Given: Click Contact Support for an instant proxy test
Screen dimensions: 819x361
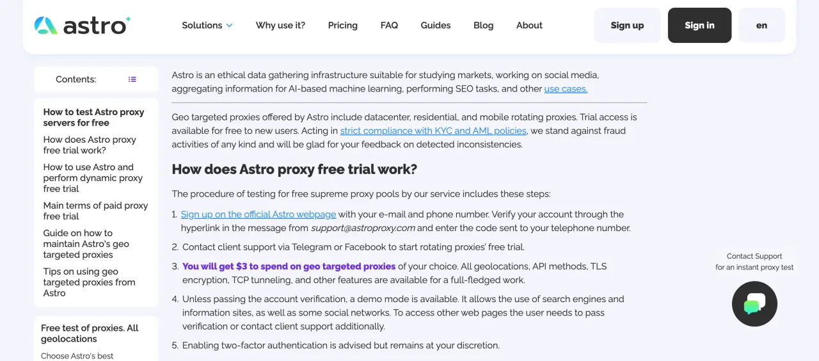Looking at the screenshot, I should pyautogui.click(x=754, y=262).
